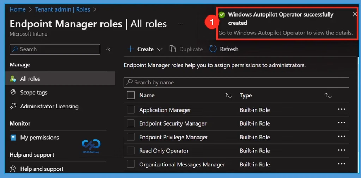Open the Organizational Messages Manager role
The width and height of the screenshot is (361, 178).
click(x=182, y=164)
